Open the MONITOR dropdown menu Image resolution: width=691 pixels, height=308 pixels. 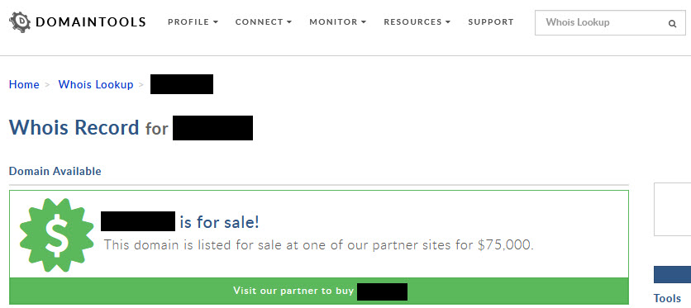click(338, 22)
